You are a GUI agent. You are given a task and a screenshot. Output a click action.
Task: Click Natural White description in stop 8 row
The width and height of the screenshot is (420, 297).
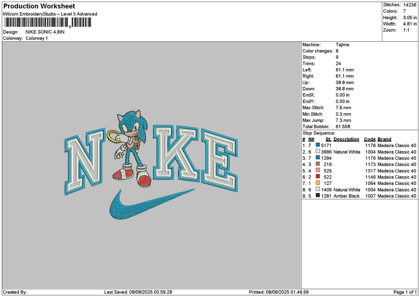pyautogui.click(x=347, y=189)
